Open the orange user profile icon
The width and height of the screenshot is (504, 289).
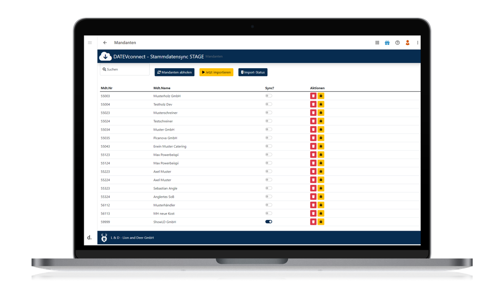point(408,43)
